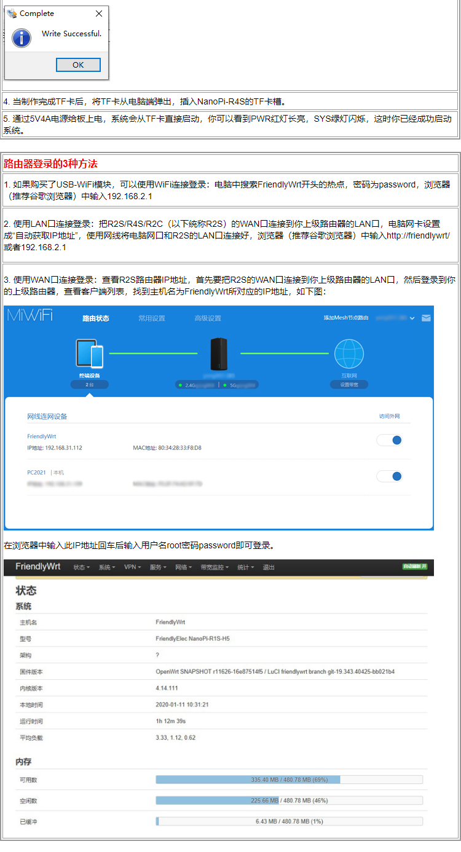The width and height of the screenshot is (461, 852).
Task: Open the MiWiFi account dropdown arrow
Action: [x=412, y=318]
